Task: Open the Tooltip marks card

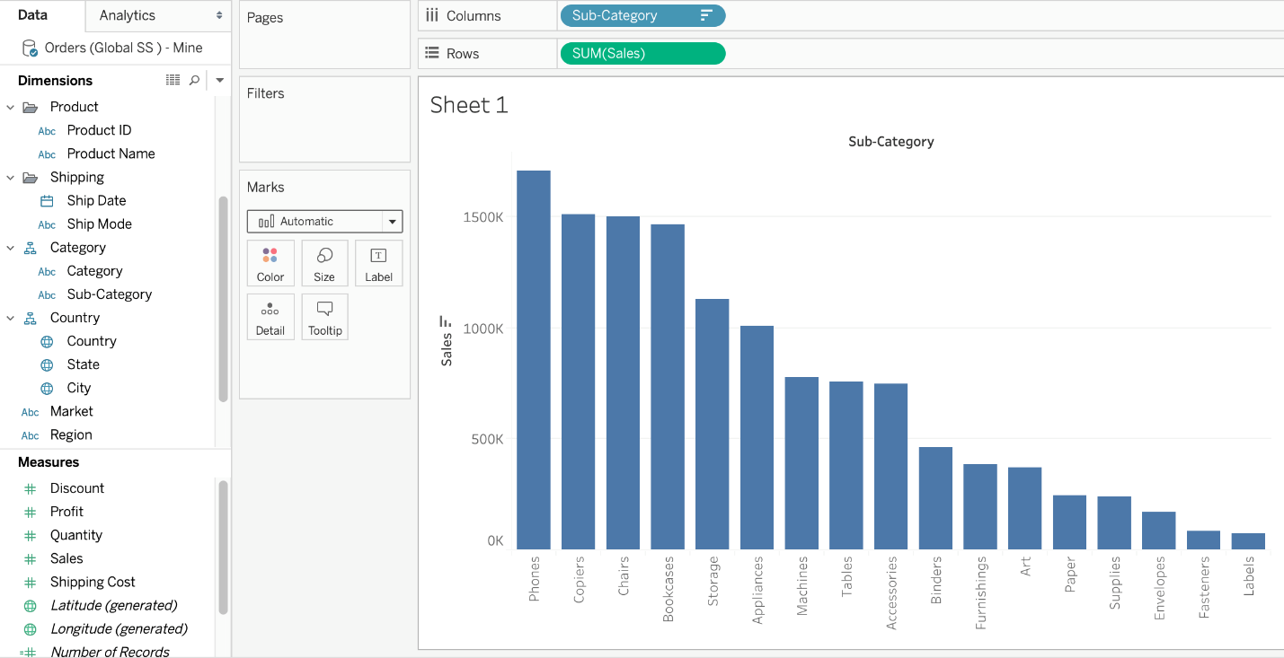Action: (x=324, y=317)
